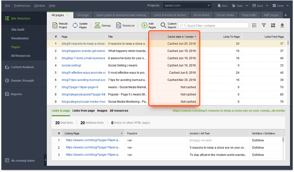This screenshot has height=172, width=294.
Task: Open Reports module
Action: click(14, 94)
